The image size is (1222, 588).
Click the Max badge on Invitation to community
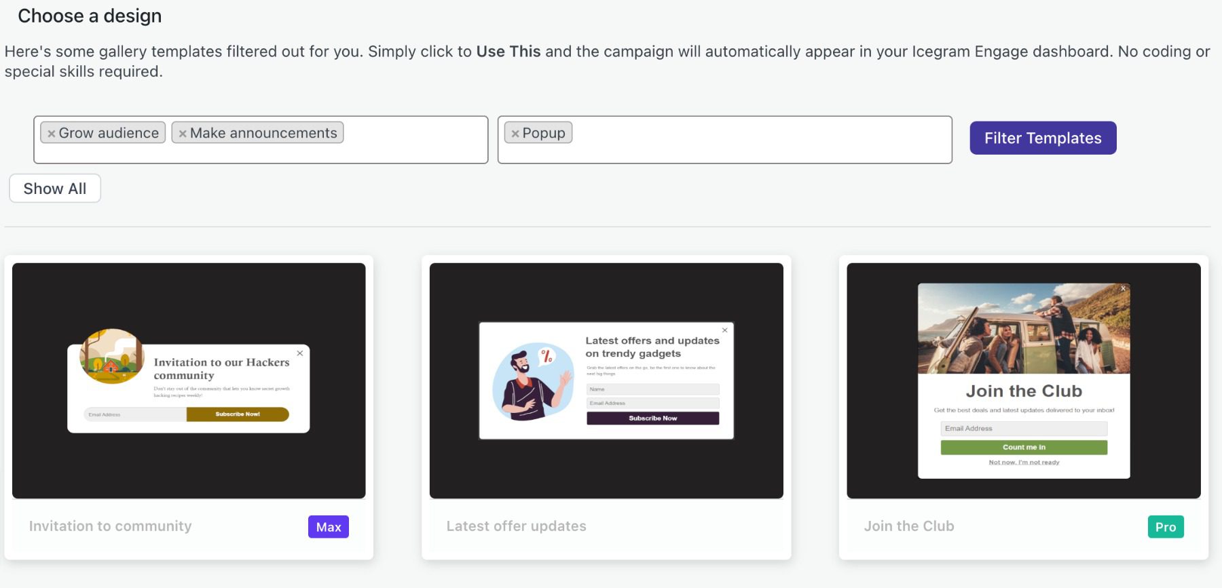click(329, 526)
